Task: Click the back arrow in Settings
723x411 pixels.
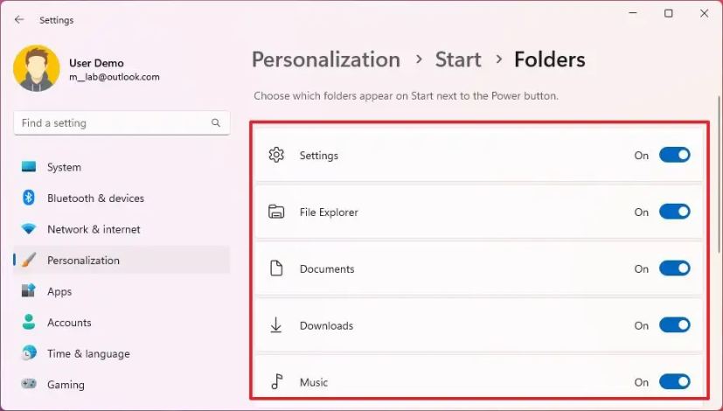Action: [19, 19]
